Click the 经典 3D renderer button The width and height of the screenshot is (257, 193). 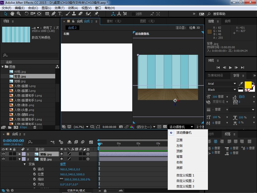pyautogui.click(x=195, y=28)
